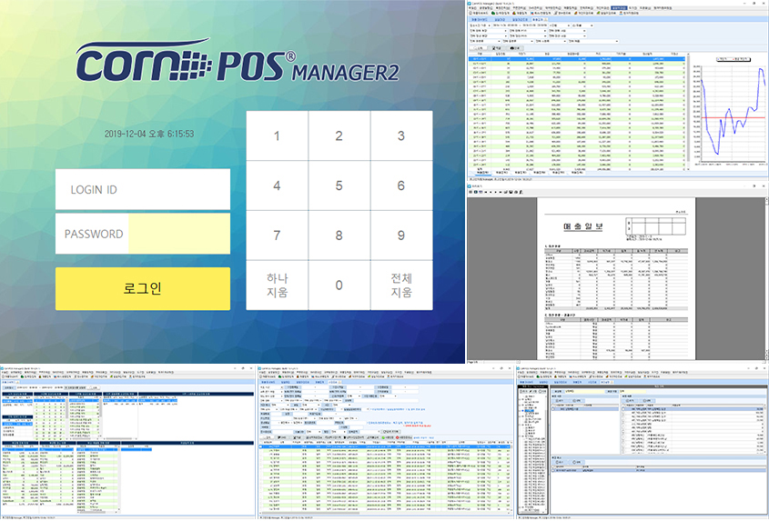Click magnifier search button in sales statistics window

(x=480, y=48)
